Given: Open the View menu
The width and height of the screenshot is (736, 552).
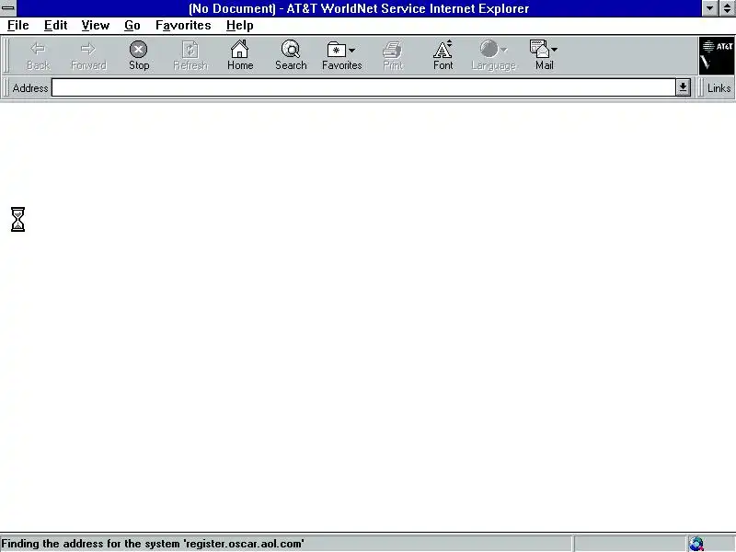Looking at the screenshot, I should 96,26.
